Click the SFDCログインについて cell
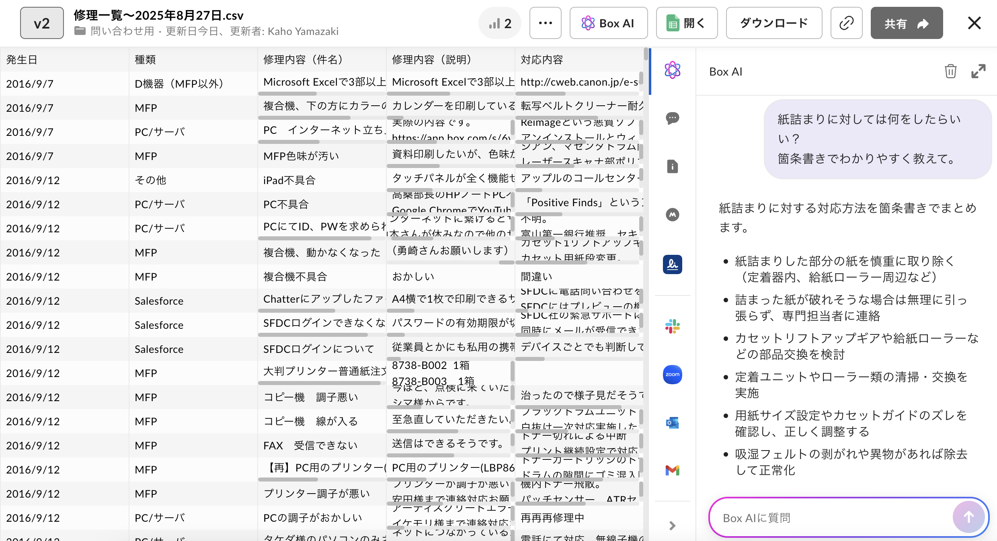The height and width of the screenshot is (541, 997). (x=322, y=349)
